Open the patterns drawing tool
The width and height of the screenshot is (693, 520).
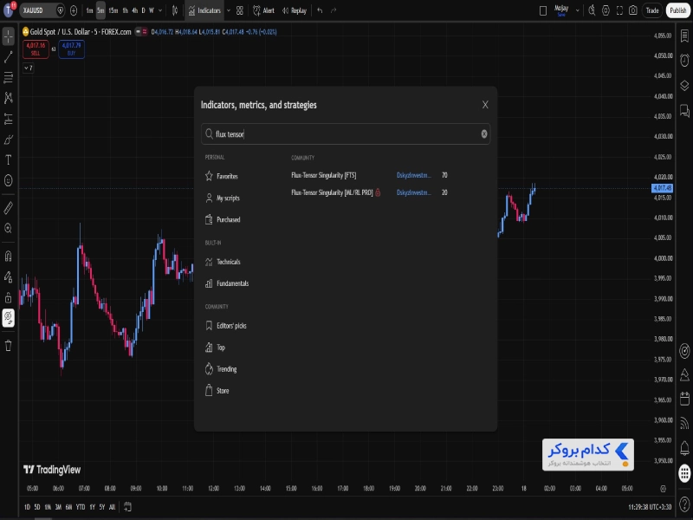9,98
